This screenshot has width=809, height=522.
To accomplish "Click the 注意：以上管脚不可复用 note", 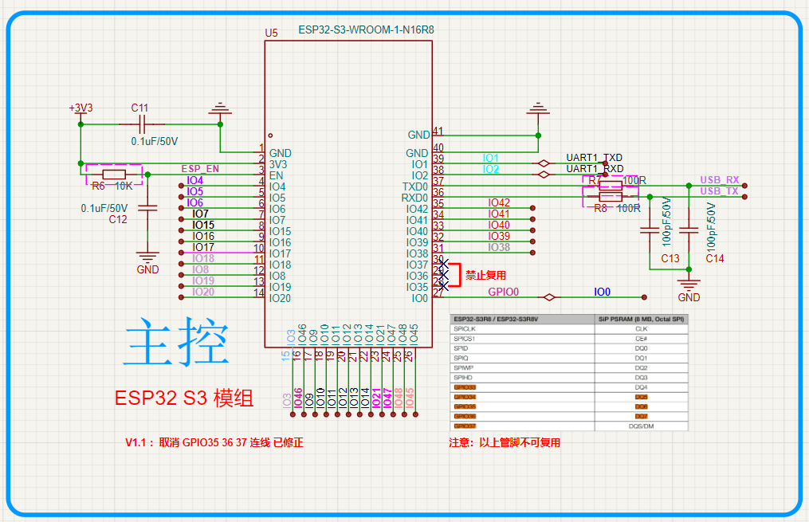I will tap(505, 442).
